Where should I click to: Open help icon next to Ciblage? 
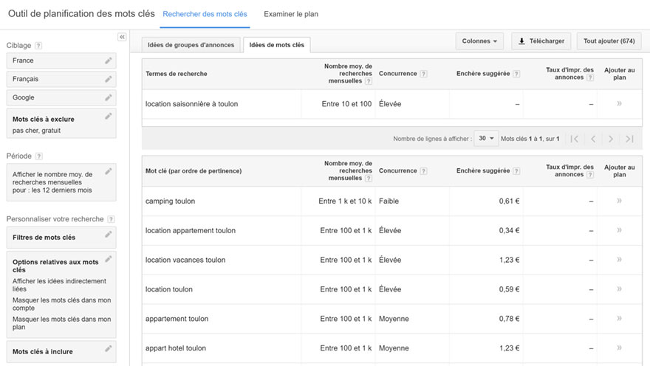point(38,46)
